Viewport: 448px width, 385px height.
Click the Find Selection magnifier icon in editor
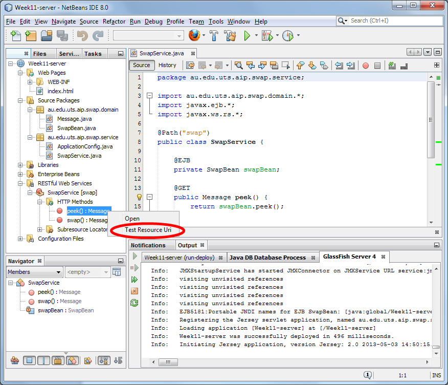point(238,66)
